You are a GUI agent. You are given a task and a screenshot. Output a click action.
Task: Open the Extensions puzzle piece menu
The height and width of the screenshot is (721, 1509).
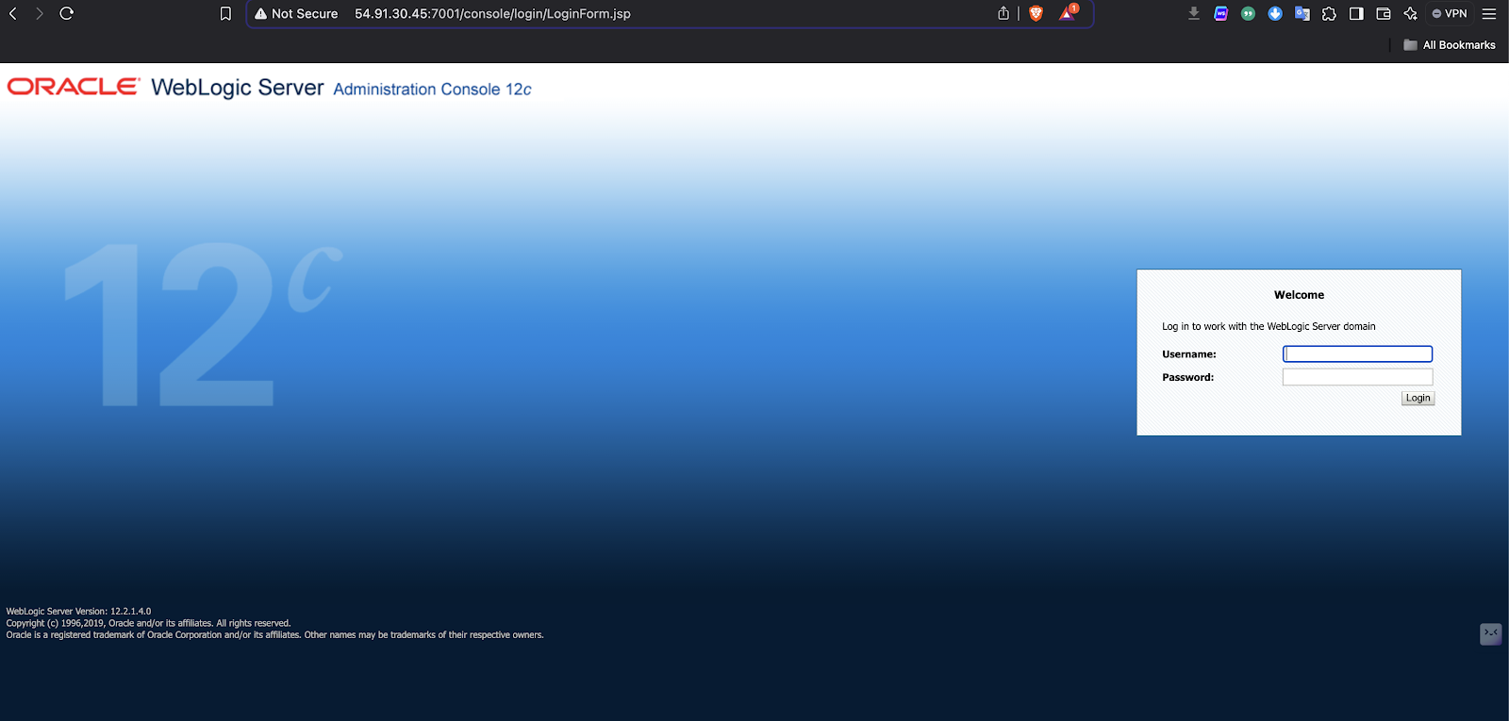point(1329,13)
